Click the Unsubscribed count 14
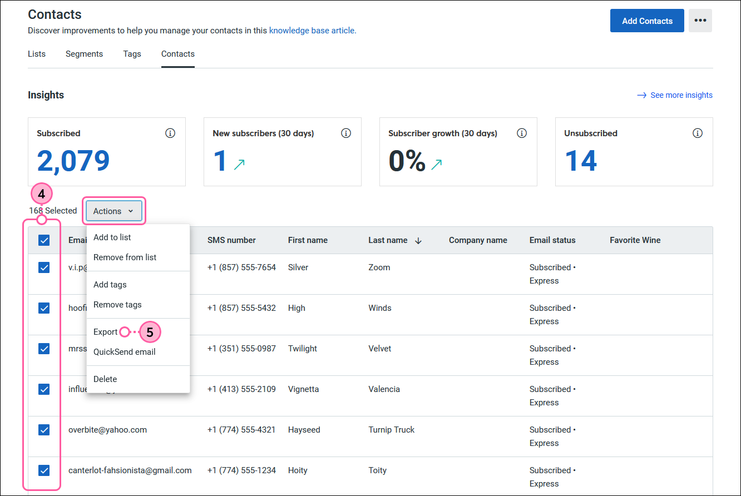 581,161
